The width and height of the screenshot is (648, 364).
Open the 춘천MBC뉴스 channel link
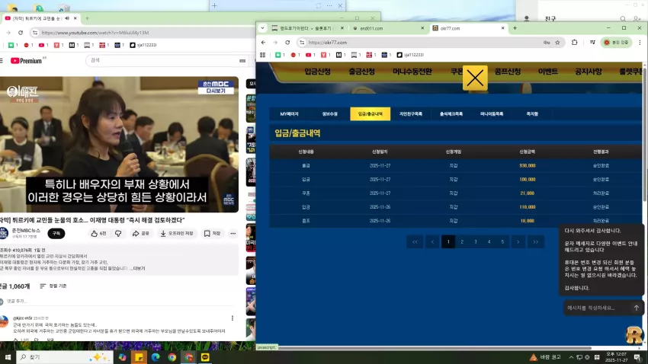(26, 231)
